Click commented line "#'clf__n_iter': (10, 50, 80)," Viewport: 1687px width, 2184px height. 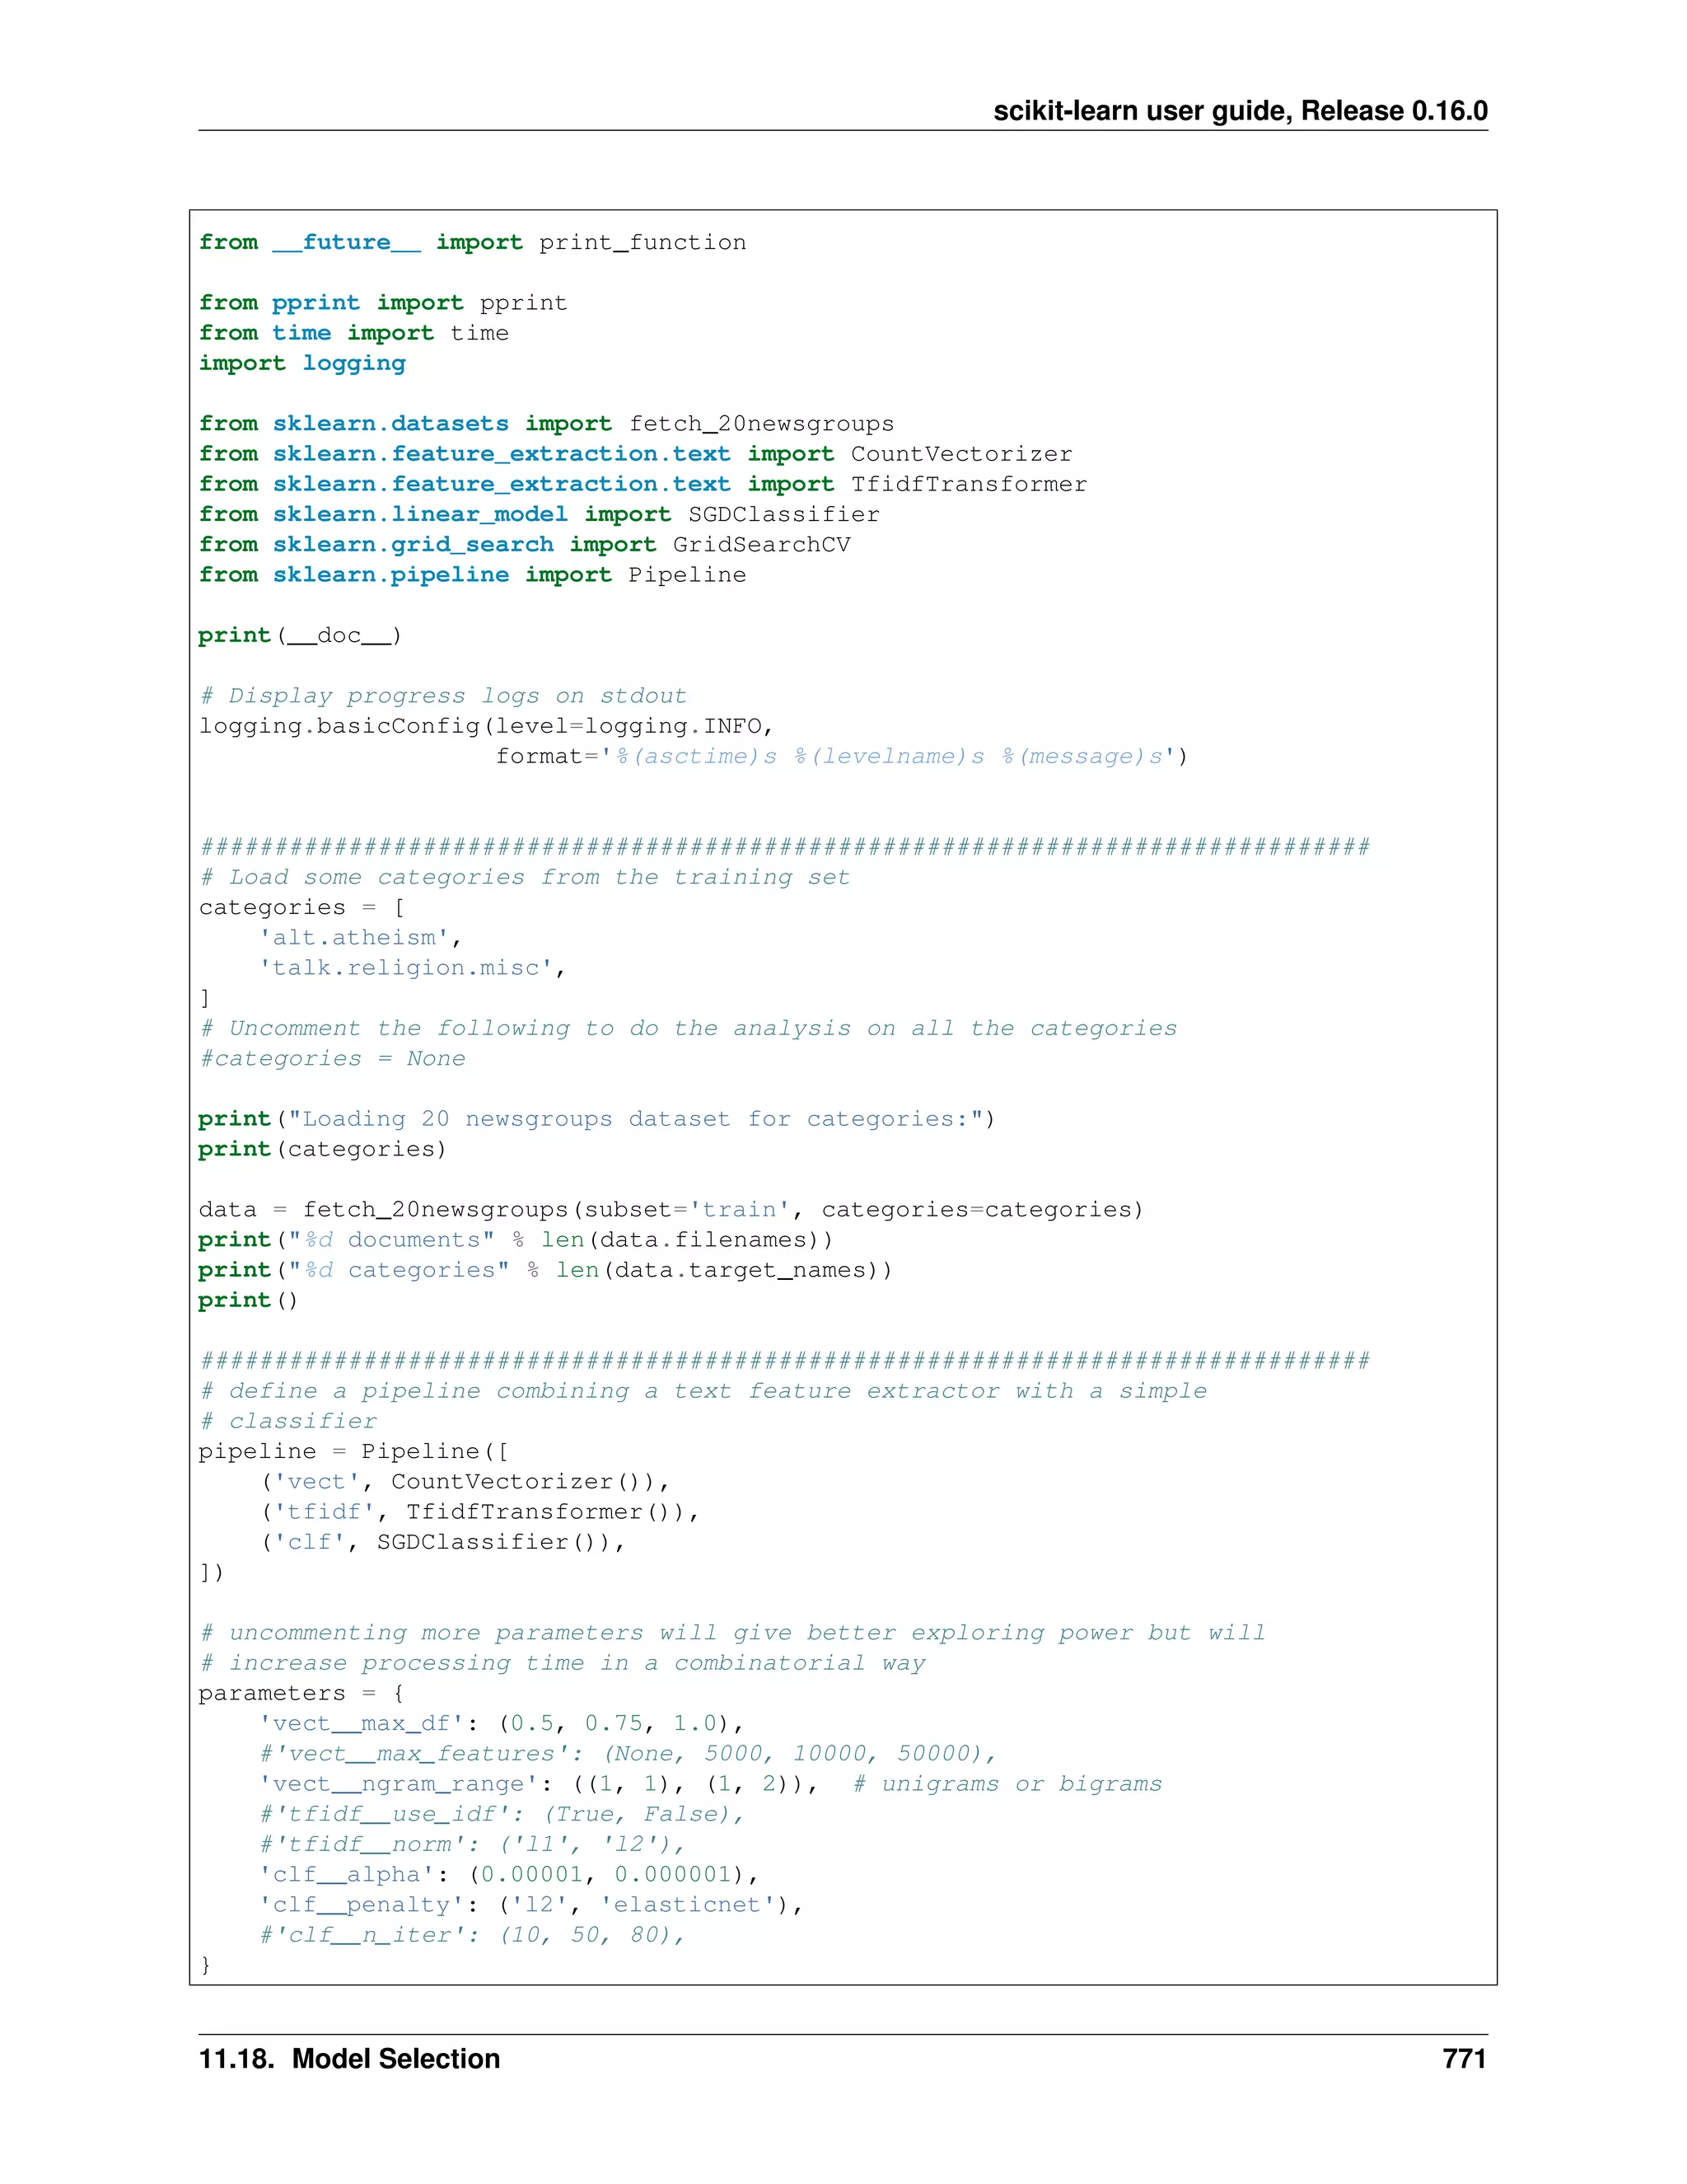(472, 1936)
